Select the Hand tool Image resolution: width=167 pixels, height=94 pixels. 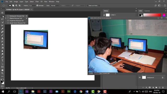pyautogui.click(x=2, y=70)
